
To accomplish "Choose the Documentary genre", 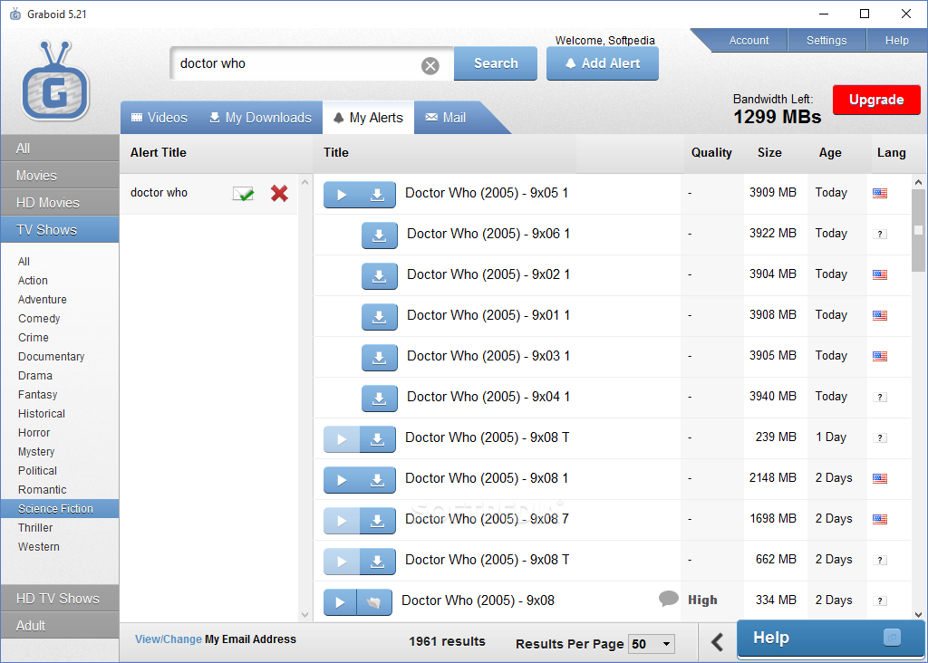I will pyautogui.click(x=52, y=357).
